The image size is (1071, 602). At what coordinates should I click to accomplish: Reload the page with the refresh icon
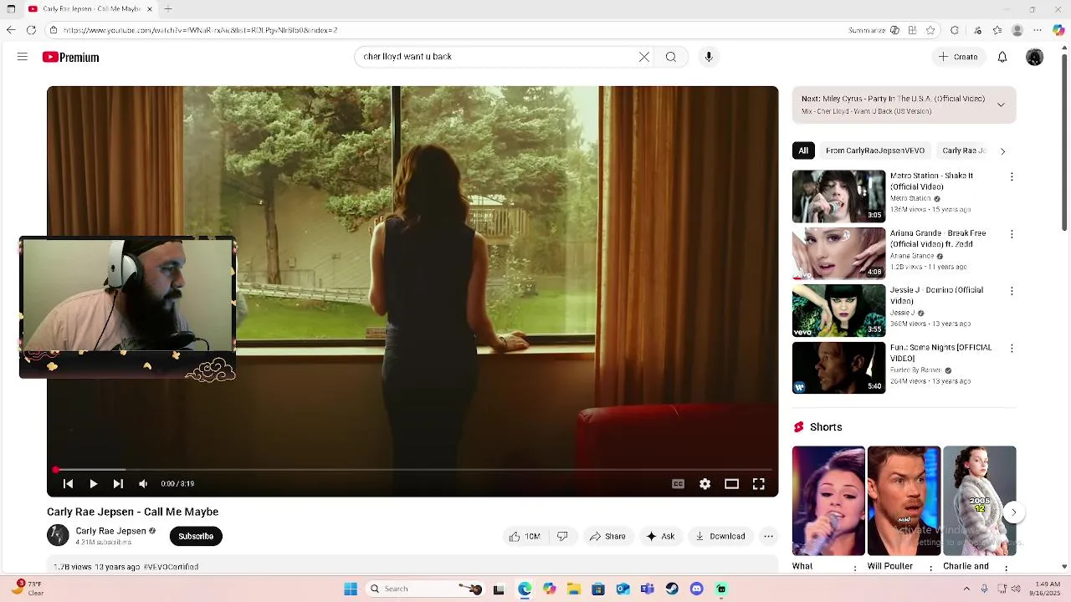pyautogui.click(x=31, y=30)
